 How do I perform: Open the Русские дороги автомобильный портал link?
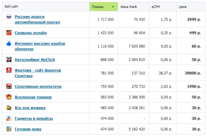coord(37,19)
